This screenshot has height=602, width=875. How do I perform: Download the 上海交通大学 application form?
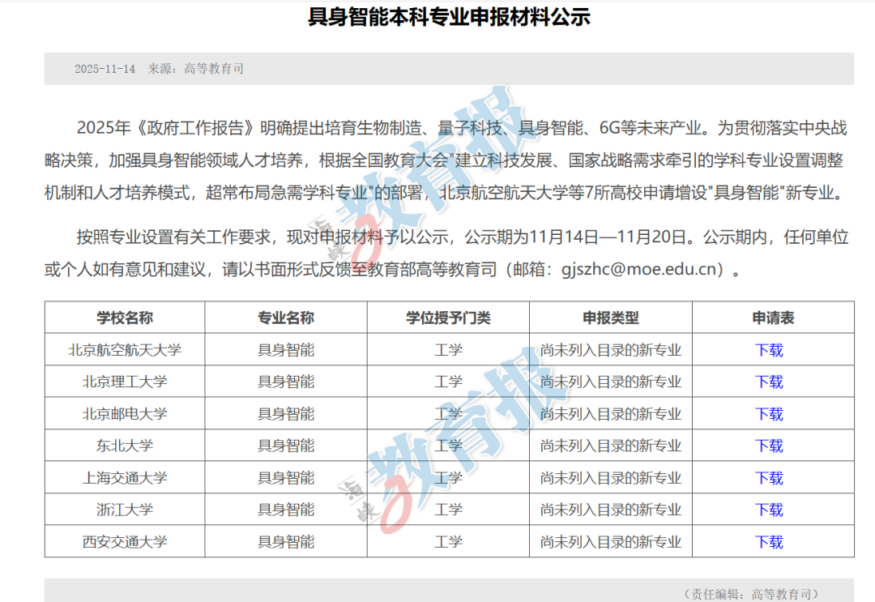pos(769,478)
